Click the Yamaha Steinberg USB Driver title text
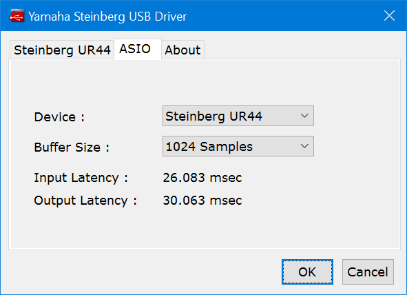Viewport: 407px width, 295px height. 107,17
